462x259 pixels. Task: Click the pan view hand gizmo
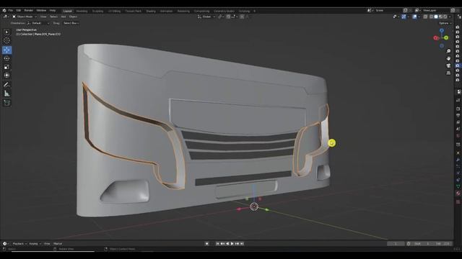tap(448, 58)
